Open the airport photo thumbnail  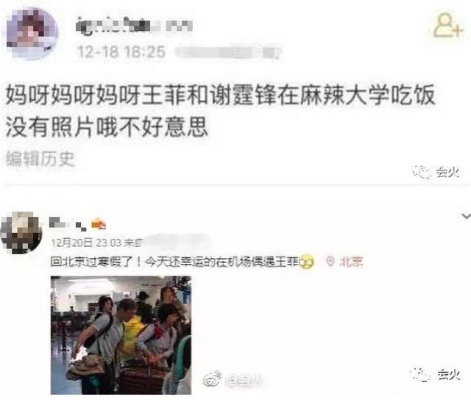pos(121,335)
